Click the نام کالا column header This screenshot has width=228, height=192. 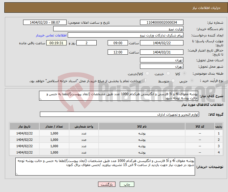point(142,126)
